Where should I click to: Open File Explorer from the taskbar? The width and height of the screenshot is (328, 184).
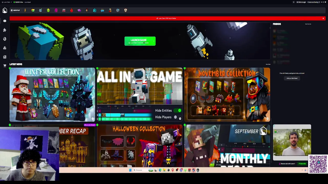[x=164, y=170]
